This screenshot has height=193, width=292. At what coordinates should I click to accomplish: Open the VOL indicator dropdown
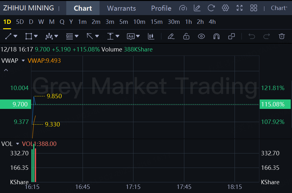point(18,144)
